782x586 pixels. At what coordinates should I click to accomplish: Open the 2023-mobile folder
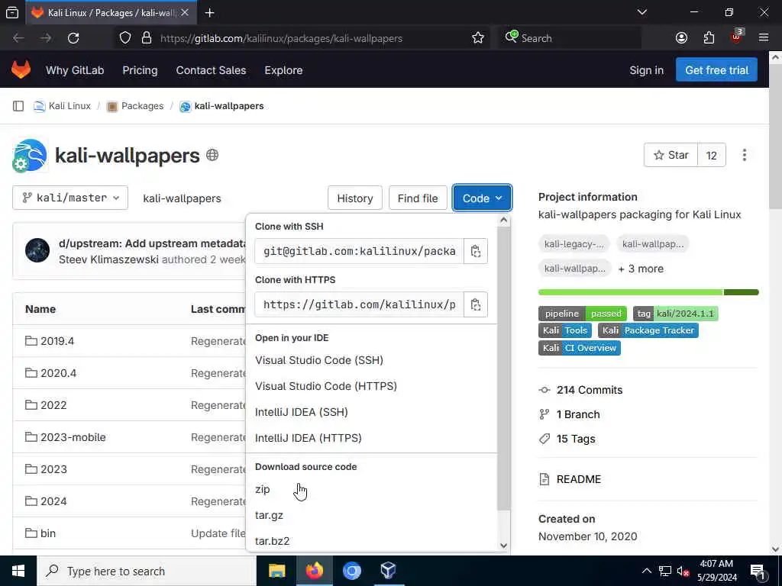(73, 437)
